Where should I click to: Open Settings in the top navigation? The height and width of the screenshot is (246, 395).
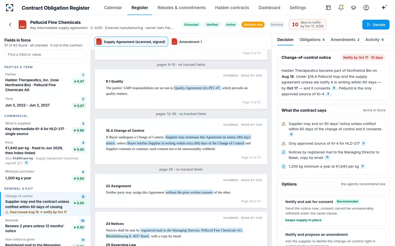(298, 8)
